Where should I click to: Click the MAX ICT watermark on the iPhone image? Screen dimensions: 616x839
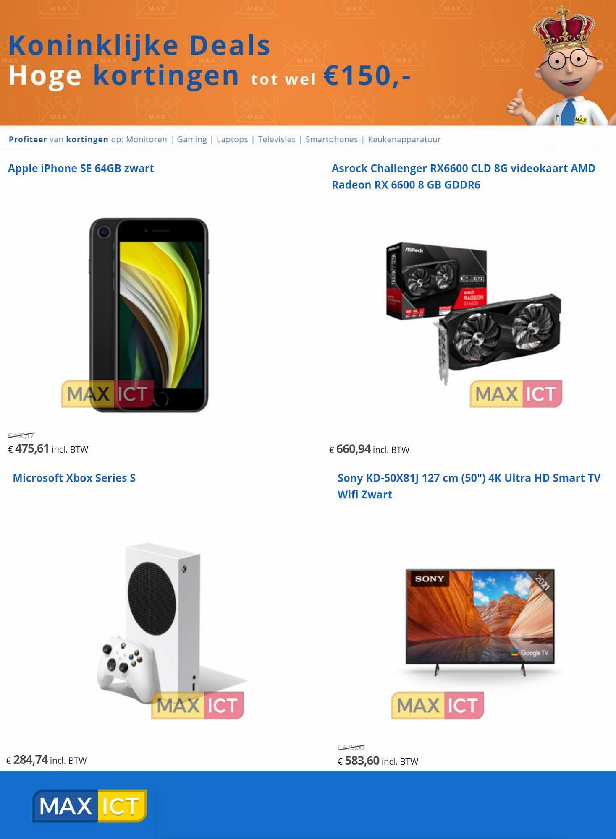click(x=107, y=394)
